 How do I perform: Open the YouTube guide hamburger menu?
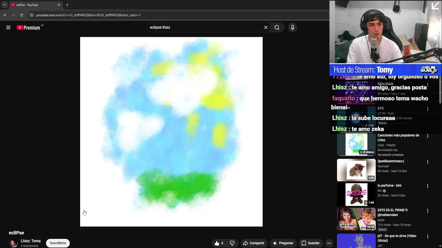(x=8, y=28)
